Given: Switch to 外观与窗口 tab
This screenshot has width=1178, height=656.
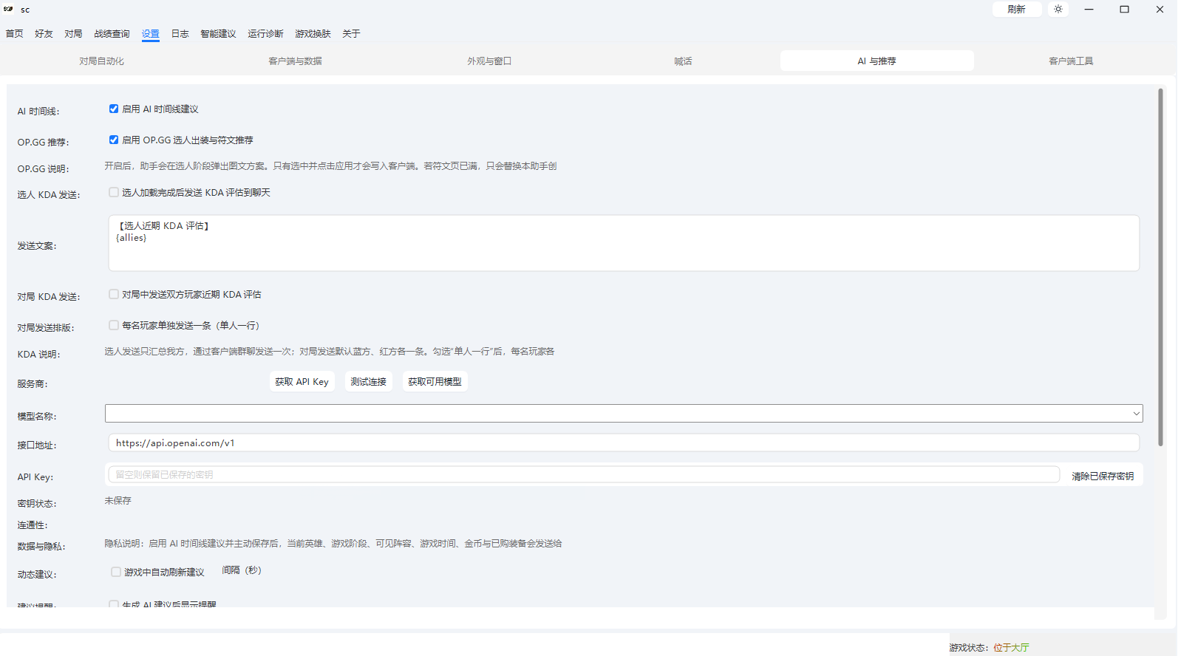Looking at the screenshot, I should 489,61.
